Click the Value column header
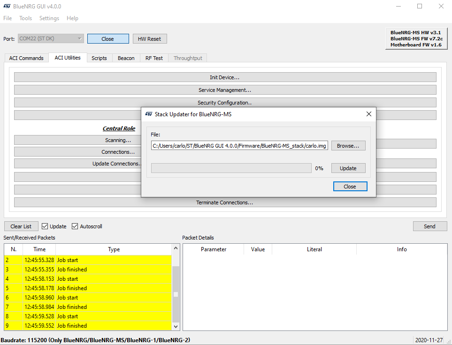This screenshot has width=452, height=345. [258, 249]
